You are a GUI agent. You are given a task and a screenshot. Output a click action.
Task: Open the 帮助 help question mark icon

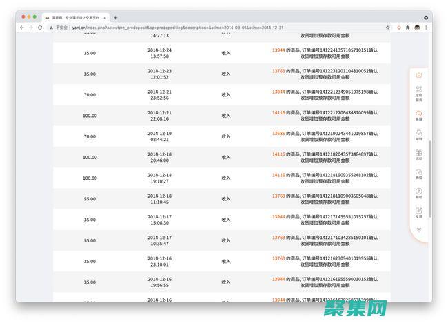[x=419, y=193]
